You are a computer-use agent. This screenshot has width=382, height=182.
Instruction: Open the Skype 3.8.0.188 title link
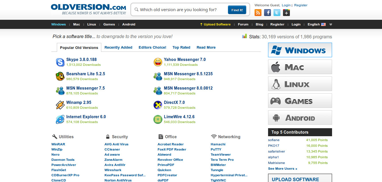[82, 60]
